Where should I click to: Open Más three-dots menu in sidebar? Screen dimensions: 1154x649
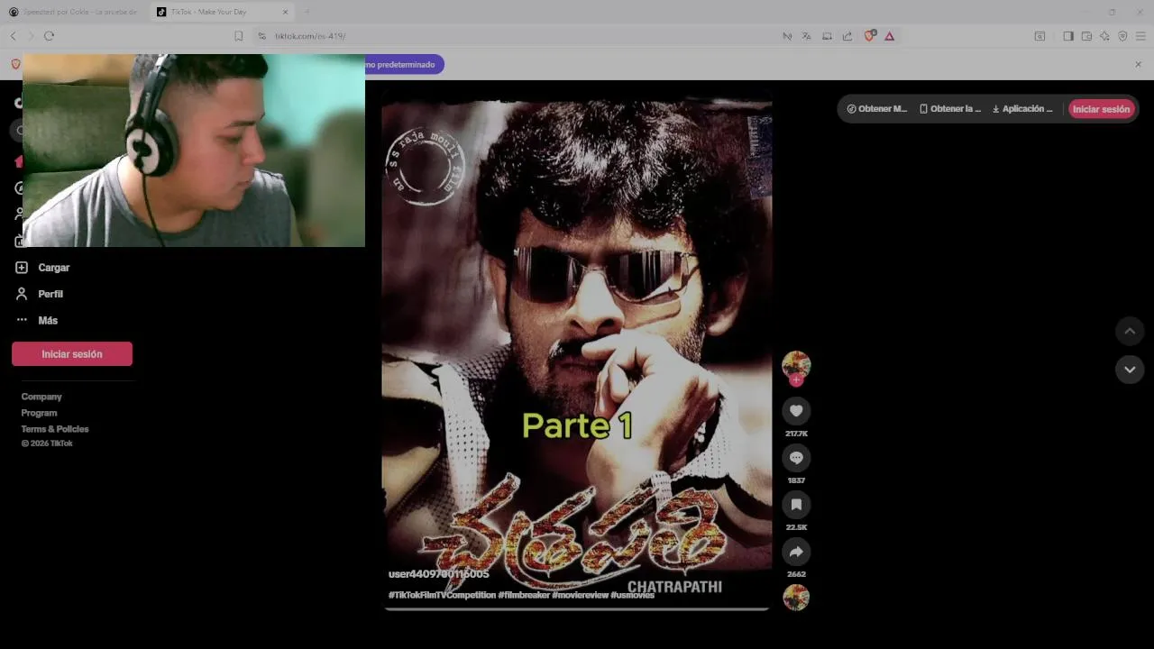point(22,320)
